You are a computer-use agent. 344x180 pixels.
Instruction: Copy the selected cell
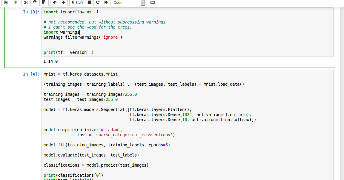[35, 3]
